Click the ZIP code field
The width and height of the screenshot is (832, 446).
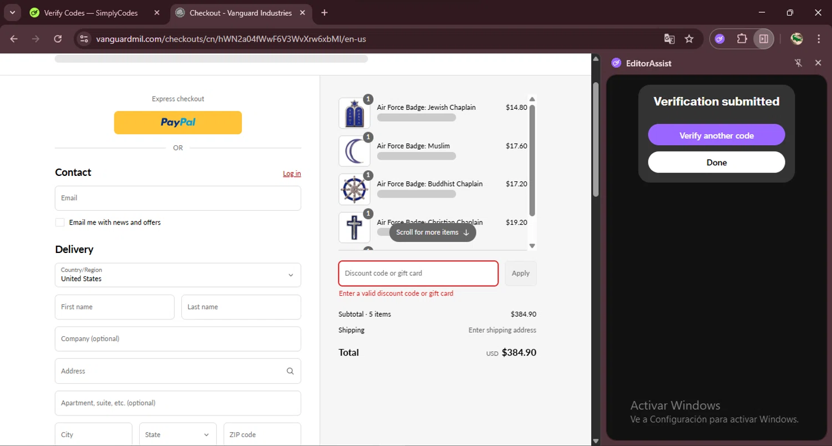point(262,435)
